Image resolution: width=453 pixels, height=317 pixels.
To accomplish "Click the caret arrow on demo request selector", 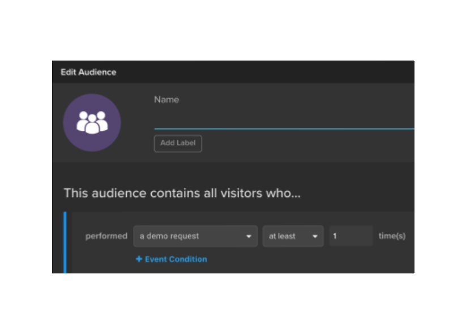I will pos(249,237).
